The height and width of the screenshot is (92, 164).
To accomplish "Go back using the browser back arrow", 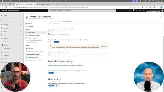I will point(2,7).
